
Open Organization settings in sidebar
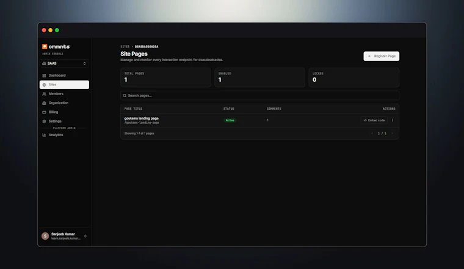[x=64, y=103]
